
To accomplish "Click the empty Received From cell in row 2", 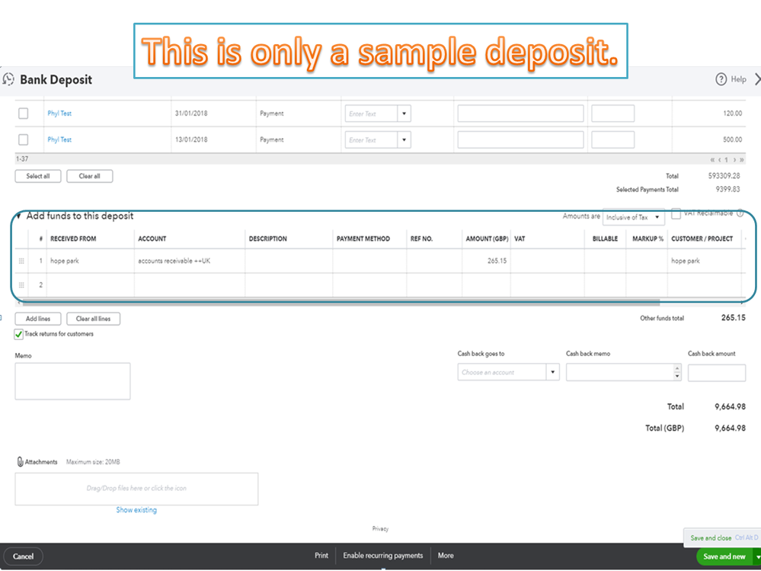I will click(91, 285).
